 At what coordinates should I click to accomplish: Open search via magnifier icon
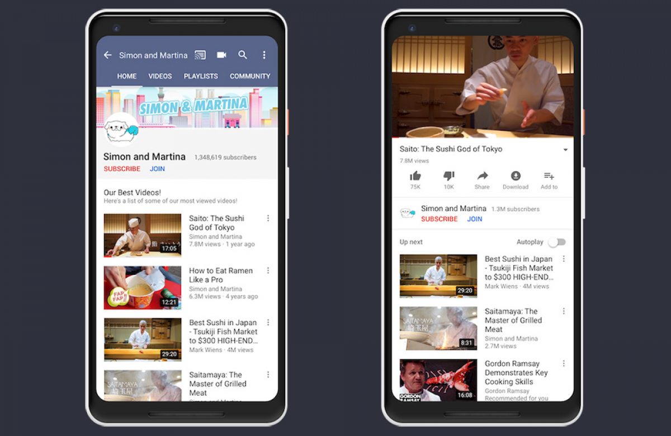click(x=243, y=55)
